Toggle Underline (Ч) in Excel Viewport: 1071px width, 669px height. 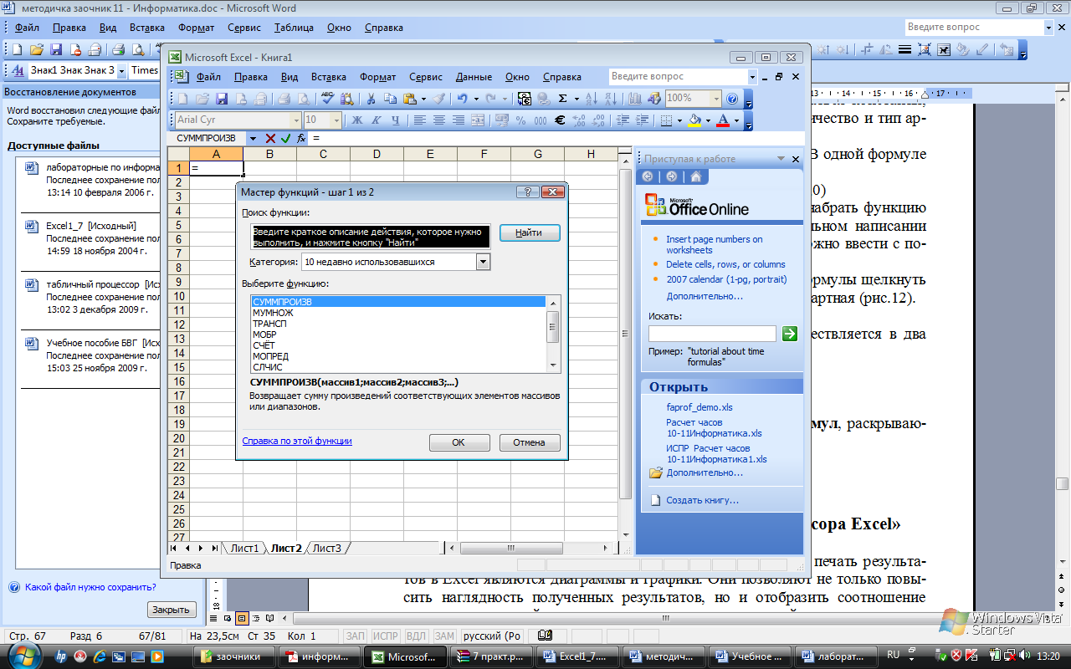pyautogui.click(x=395, y=120)
